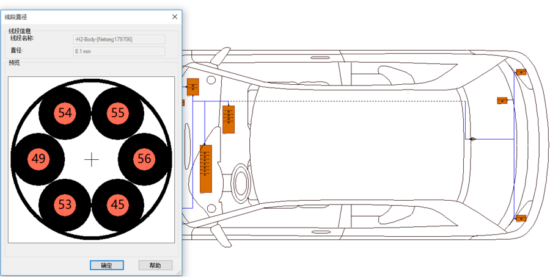The height and width of the screenshot is (277, 550).
Task: Select the small orange connector near rear window
Action: [x=502, y=101]
